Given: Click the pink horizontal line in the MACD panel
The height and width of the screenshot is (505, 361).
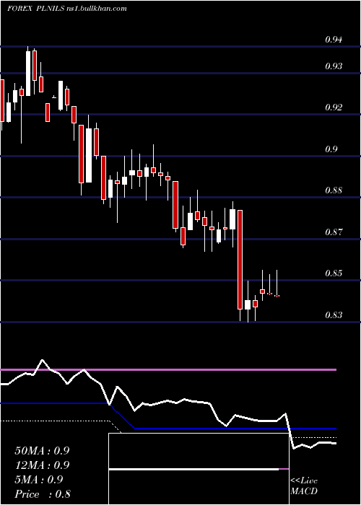Looking at the screenshot, I should pyautogui.click(x=168, y=369).
